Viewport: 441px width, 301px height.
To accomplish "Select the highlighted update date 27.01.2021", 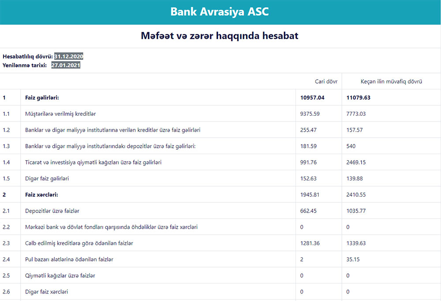I will [x=66, y=65].
